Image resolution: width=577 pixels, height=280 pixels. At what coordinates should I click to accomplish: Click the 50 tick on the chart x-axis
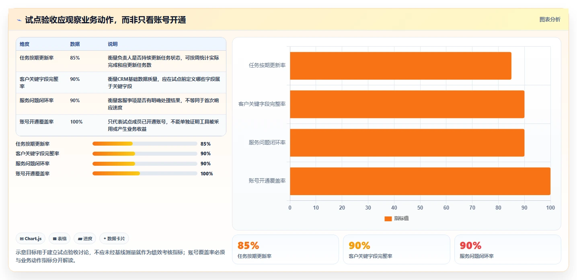click(420, 208)
